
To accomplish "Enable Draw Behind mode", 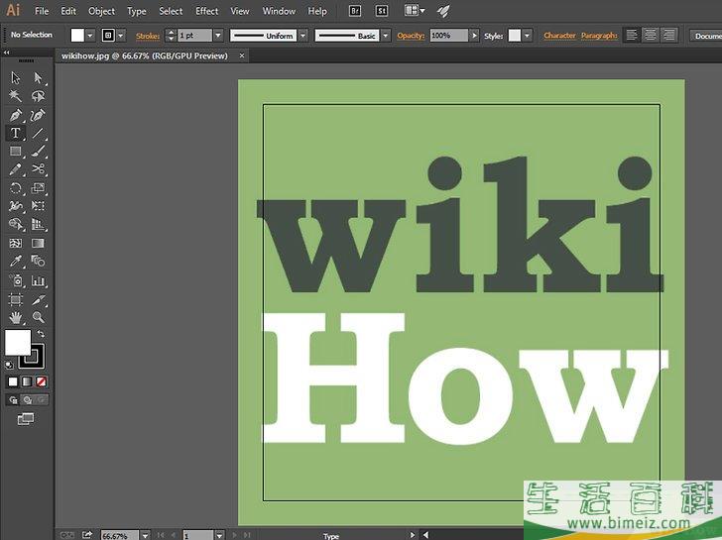I will [x=27, y=400].
